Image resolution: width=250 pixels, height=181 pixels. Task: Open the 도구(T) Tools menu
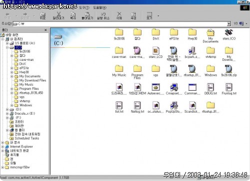pyautogui.click(x=84, y=7)
